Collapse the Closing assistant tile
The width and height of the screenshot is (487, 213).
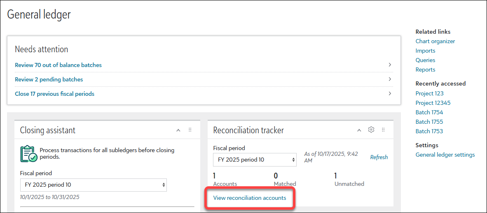tap(178, 130)
